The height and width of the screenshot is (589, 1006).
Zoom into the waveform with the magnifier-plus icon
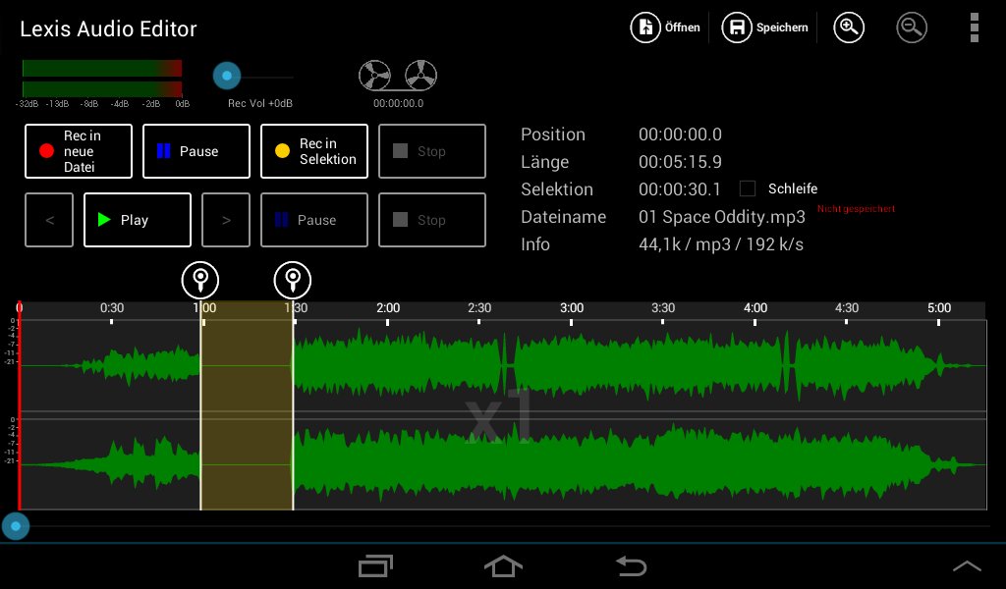[849, 27]
